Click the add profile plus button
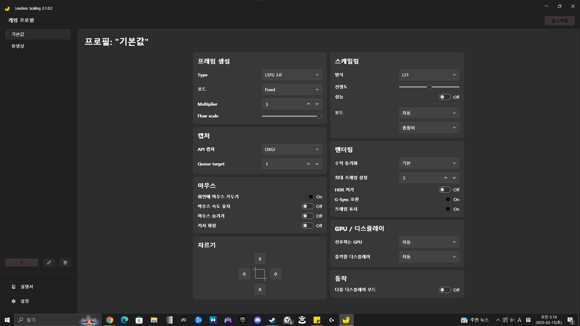This screenshot has width=580, height=326. [21, 263]
